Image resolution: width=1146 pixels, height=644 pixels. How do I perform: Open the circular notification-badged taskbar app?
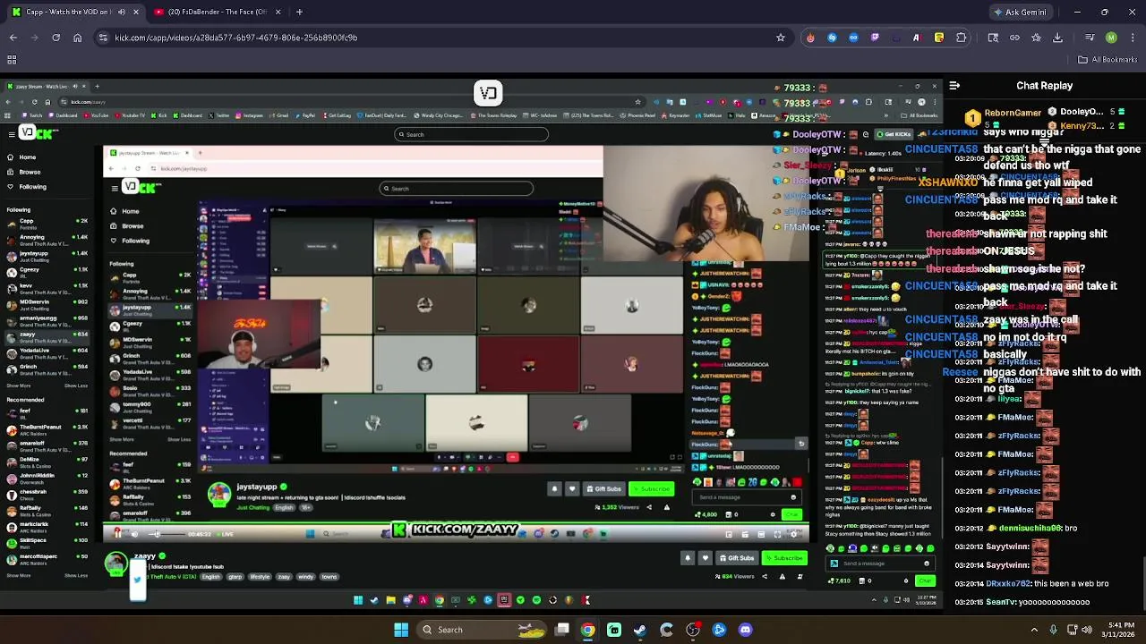[x=693, y=630]
